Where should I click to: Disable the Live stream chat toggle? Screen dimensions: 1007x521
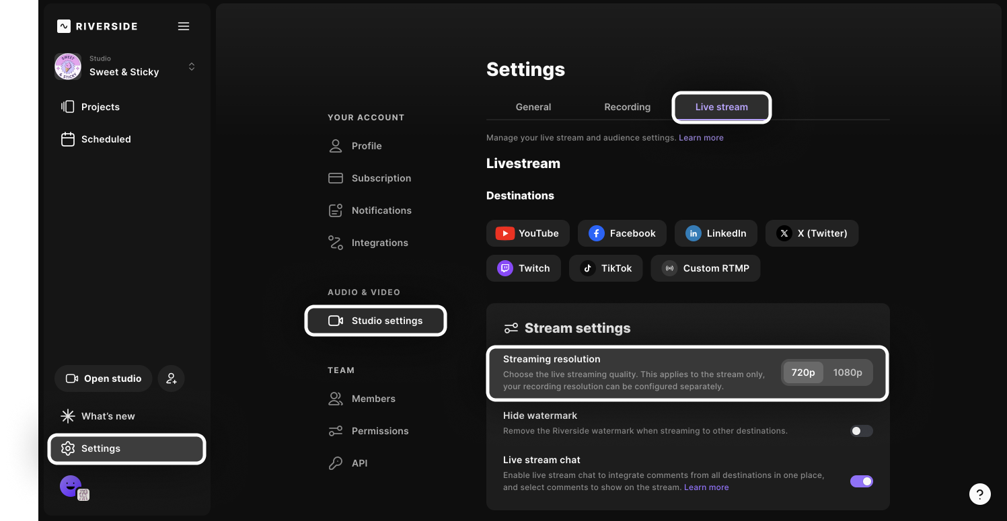tap(861, 481)
